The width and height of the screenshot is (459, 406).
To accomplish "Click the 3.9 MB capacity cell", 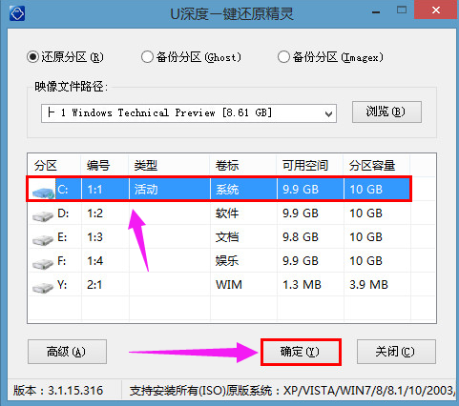I will tap(368, 285).
